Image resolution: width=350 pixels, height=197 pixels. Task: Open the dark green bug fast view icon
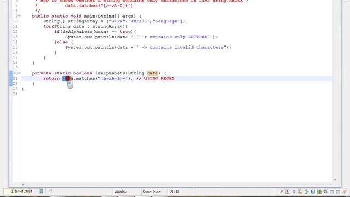pyautogui.click(x=325, y=192)
